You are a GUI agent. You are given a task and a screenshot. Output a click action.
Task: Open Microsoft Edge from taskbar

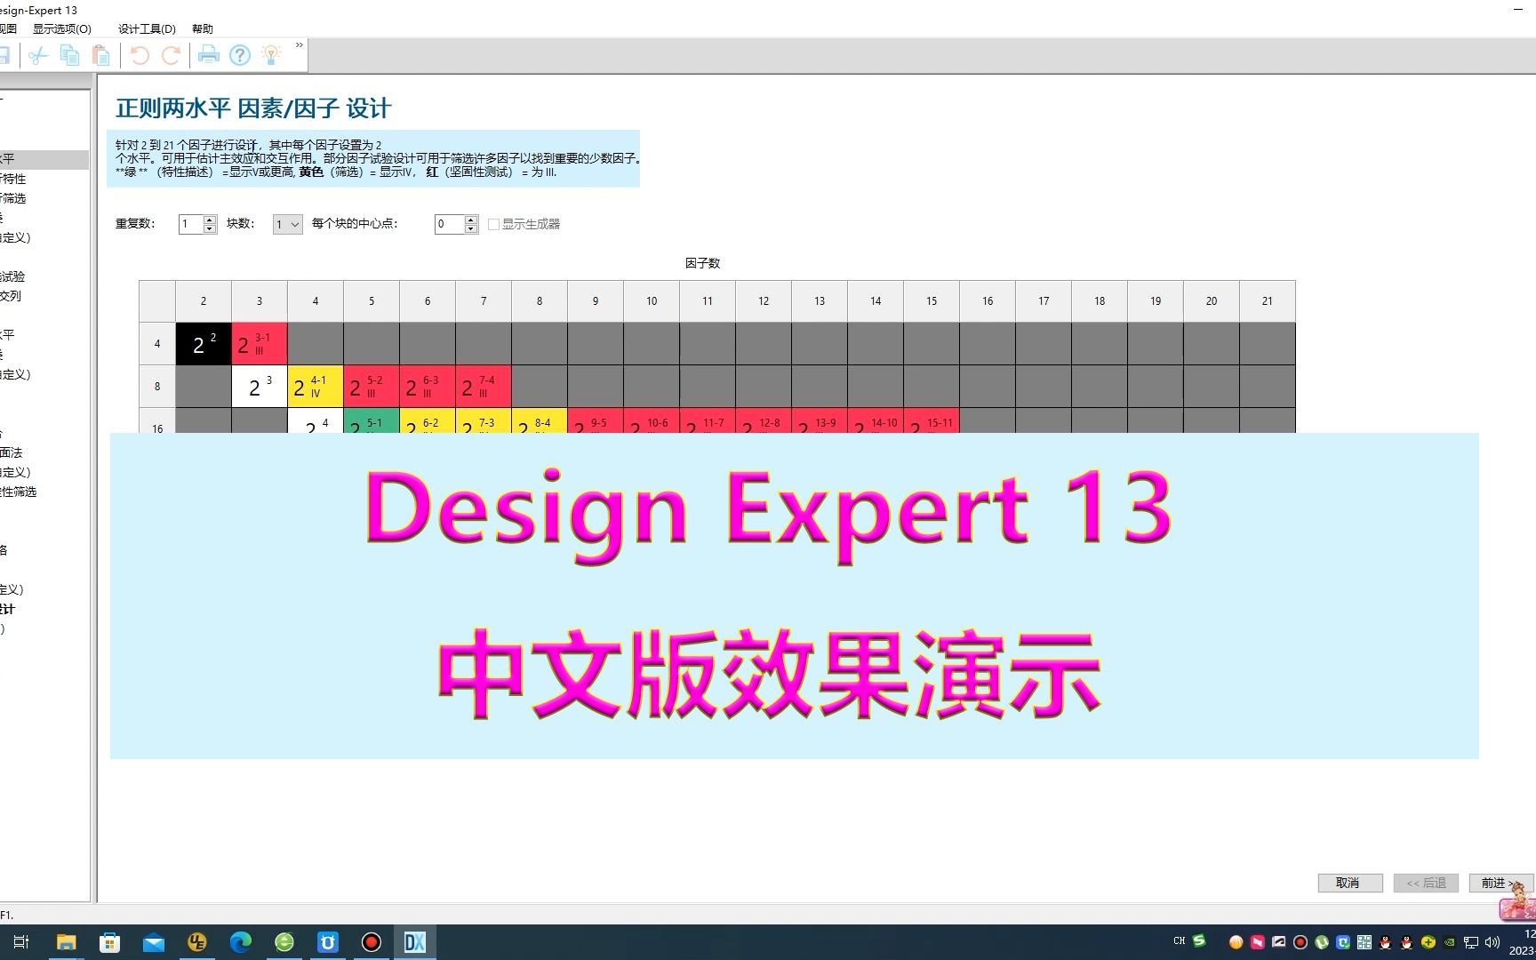(x=240, y=942)
